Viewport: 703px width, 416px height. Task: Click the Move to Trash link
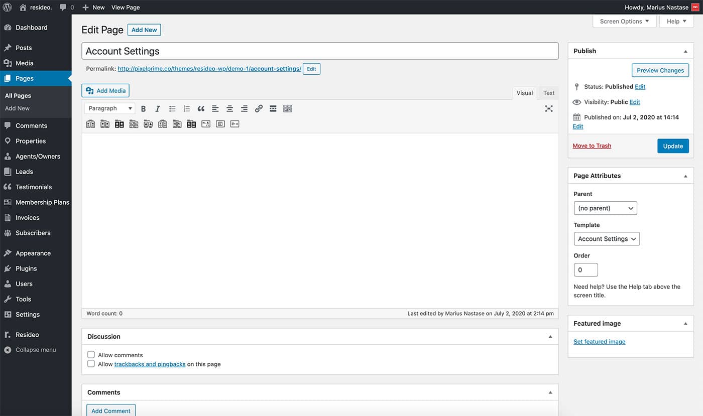pyautogui.click(x=592, y=146)
